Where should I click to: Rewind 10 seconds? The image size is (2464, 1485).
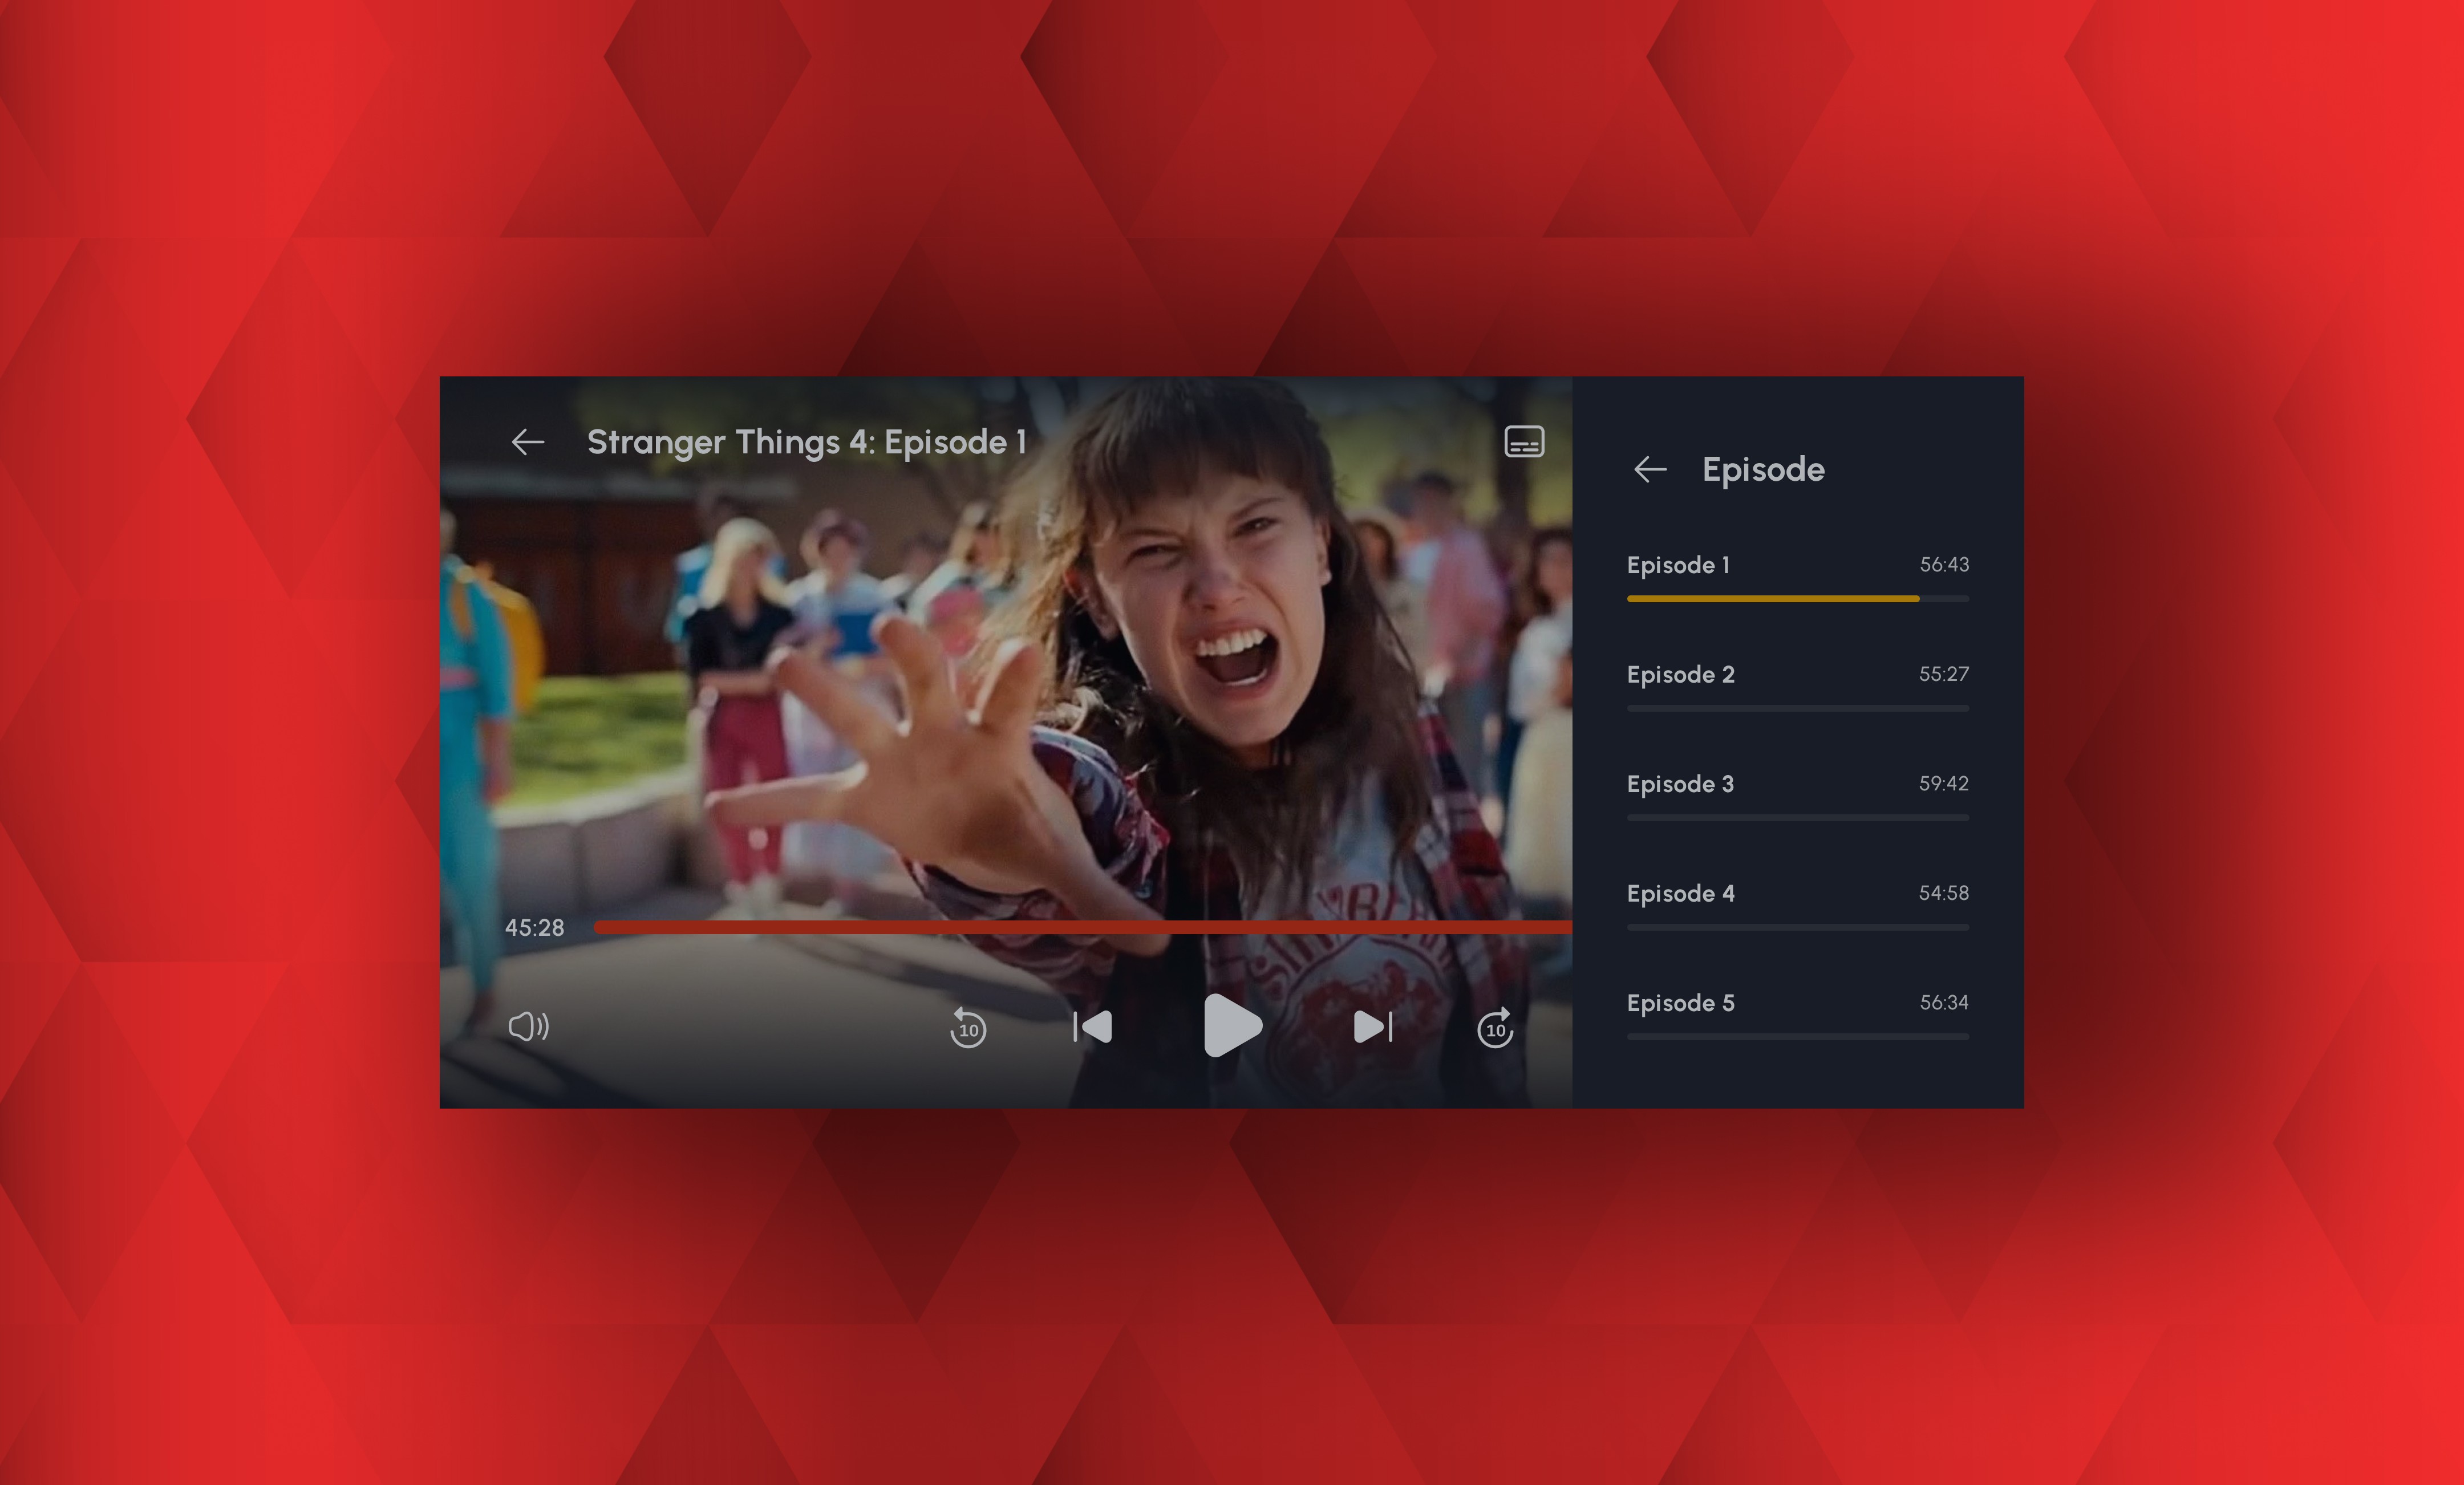[x=968, y=1028]
